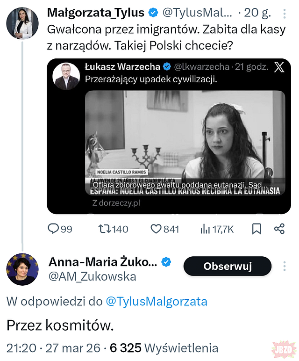Click Anna-Maria Żukowska verified badge

pos(166,262)
